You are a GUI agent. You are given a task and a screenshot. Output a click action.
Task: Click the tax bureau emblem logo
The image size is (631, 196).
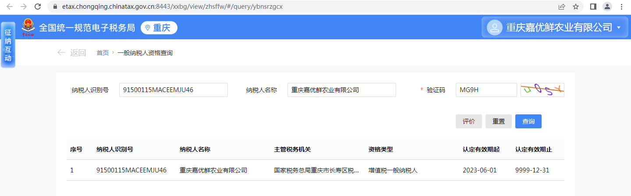[28, 27]
